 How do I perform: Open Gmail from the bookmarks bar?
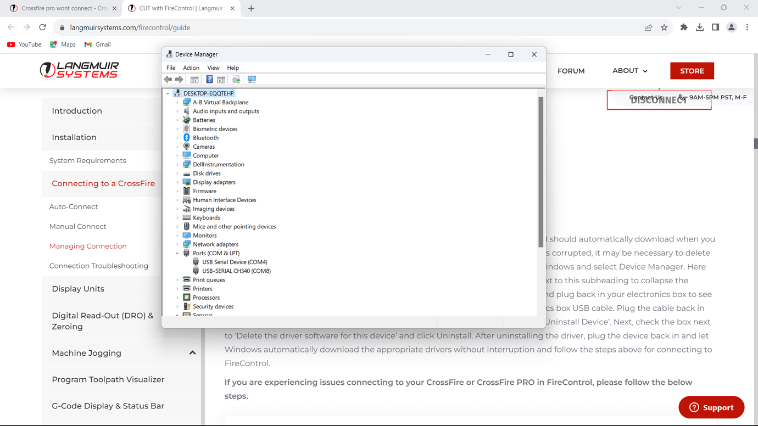point(97,44)
